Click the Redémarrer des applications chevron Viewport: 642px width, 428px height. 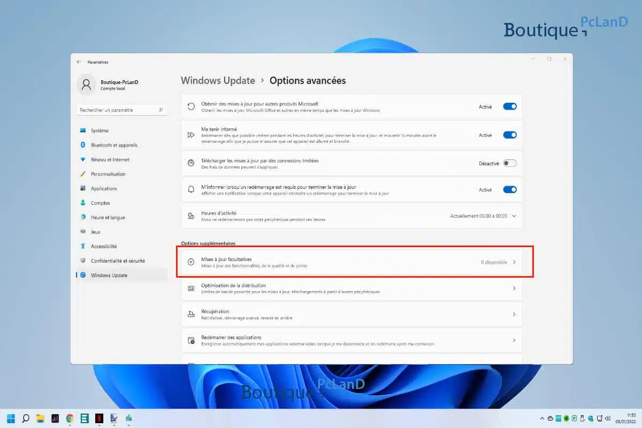click(x=514, y=340)
